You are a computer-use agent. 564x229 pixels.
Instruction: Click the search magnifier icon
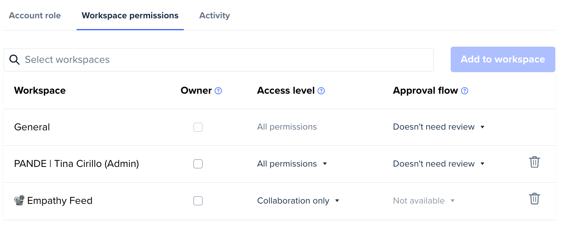click(x=14, y=60)
